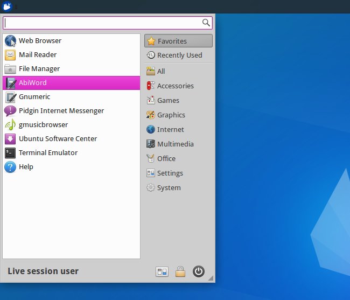Click the Recently Used clock icon
350x300 pixels.
pyautogui.click(x=151, y=55)
